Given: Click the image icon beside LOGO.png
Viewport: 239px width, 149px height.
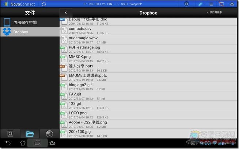Looking at the screenshot, I should pyautogui.click(x=64, y=115).
